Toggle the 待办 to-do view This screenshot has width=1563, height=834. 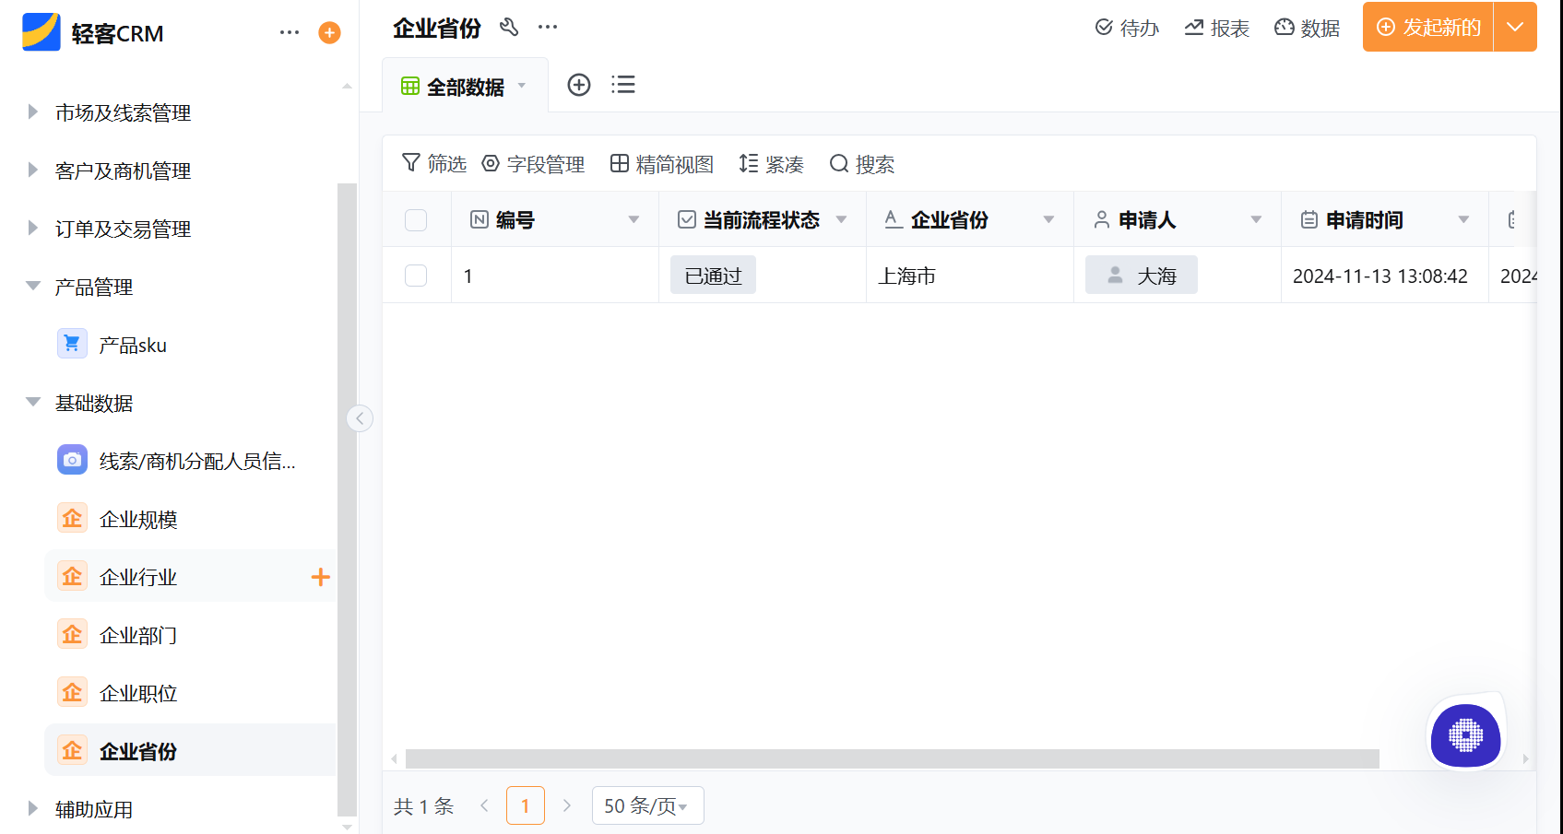coord(1127,28)
